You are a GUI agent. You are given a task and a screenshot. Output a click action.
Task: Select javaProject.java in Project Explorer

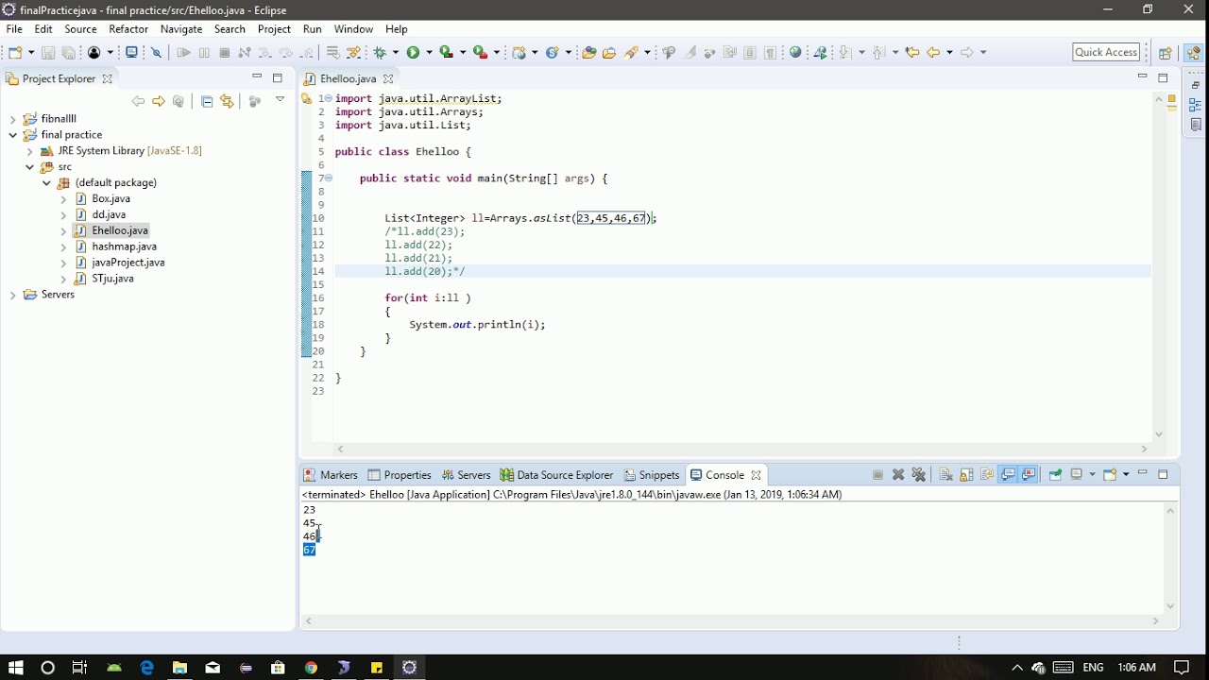[128, 263]
